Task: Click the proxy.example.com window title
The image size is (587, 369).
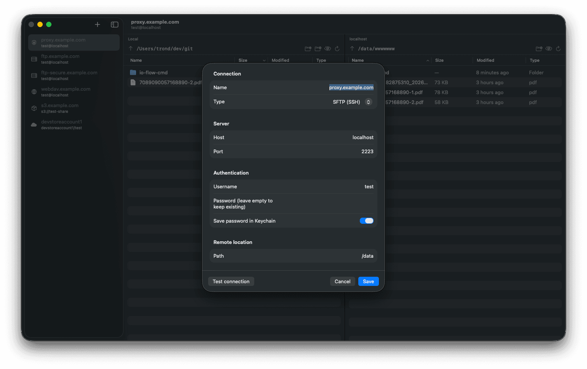Action: (x=155, y=22)
